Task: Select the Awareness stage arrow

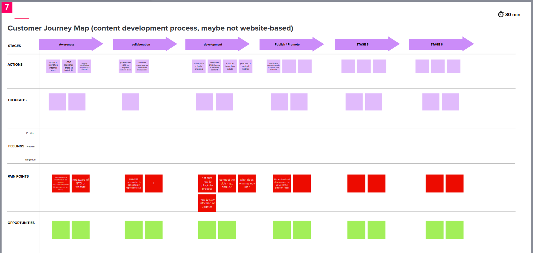Action: click(x=71, y=44)
